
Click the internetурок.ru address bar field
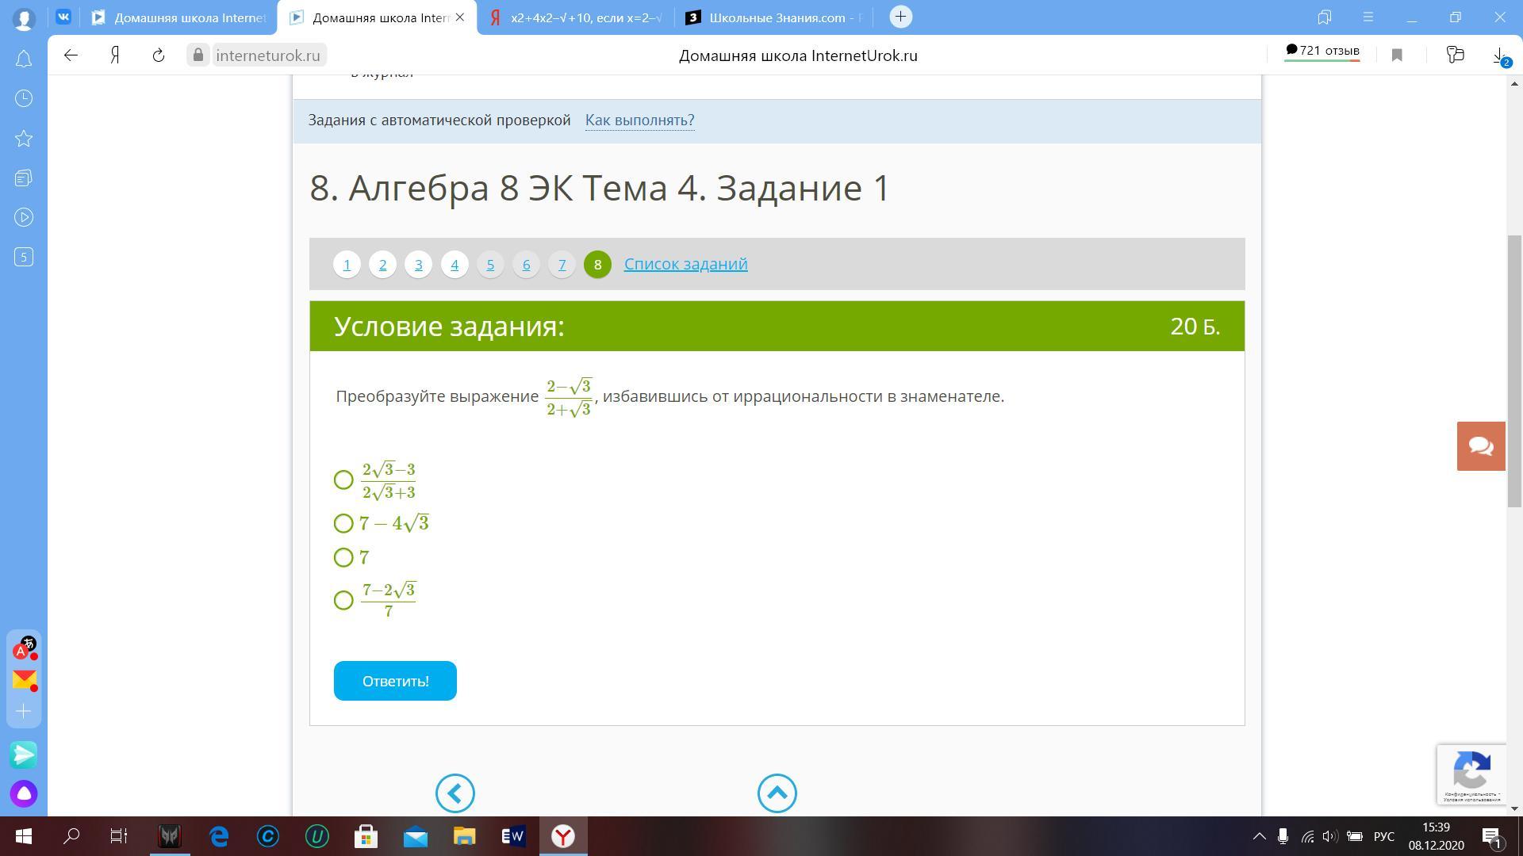(x=268, y=55)
